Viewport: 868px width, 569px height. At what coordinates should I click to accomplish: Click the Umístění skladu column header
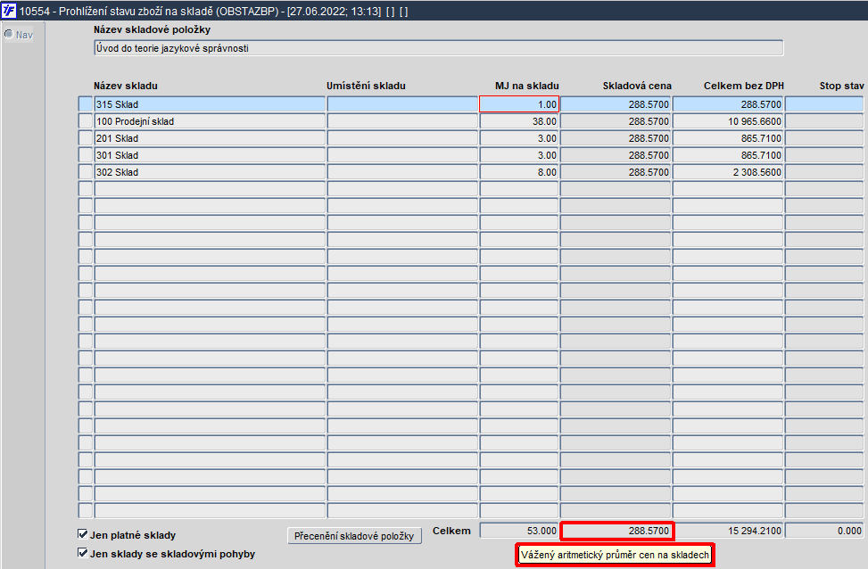click(x=366, y=86)
